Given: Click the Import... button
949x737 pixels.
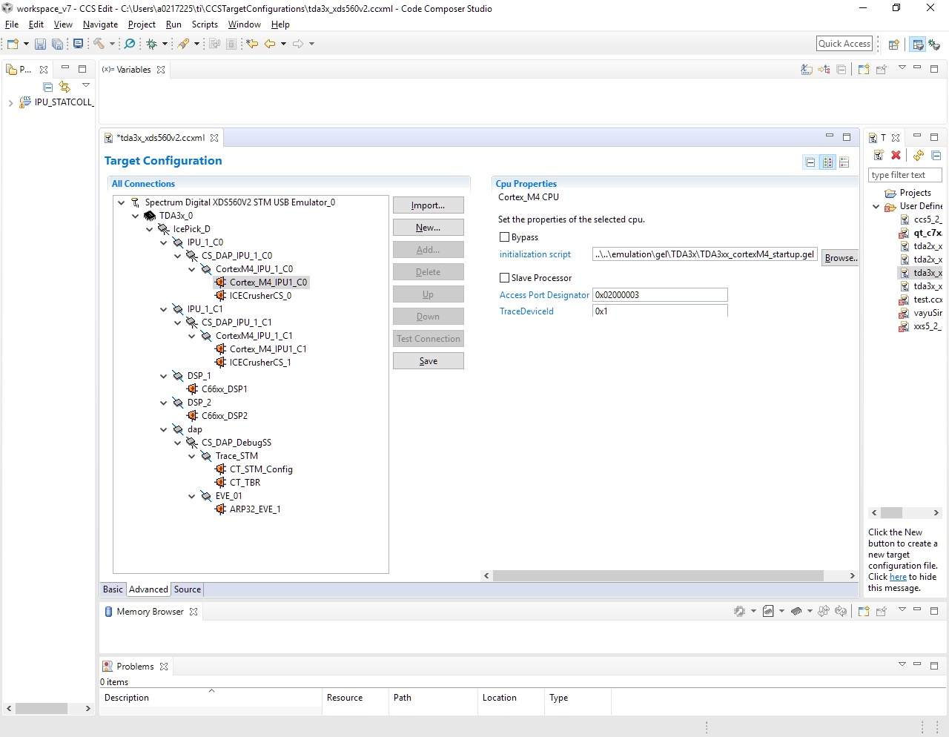Looking at the screenshot, I should point(429,205).
